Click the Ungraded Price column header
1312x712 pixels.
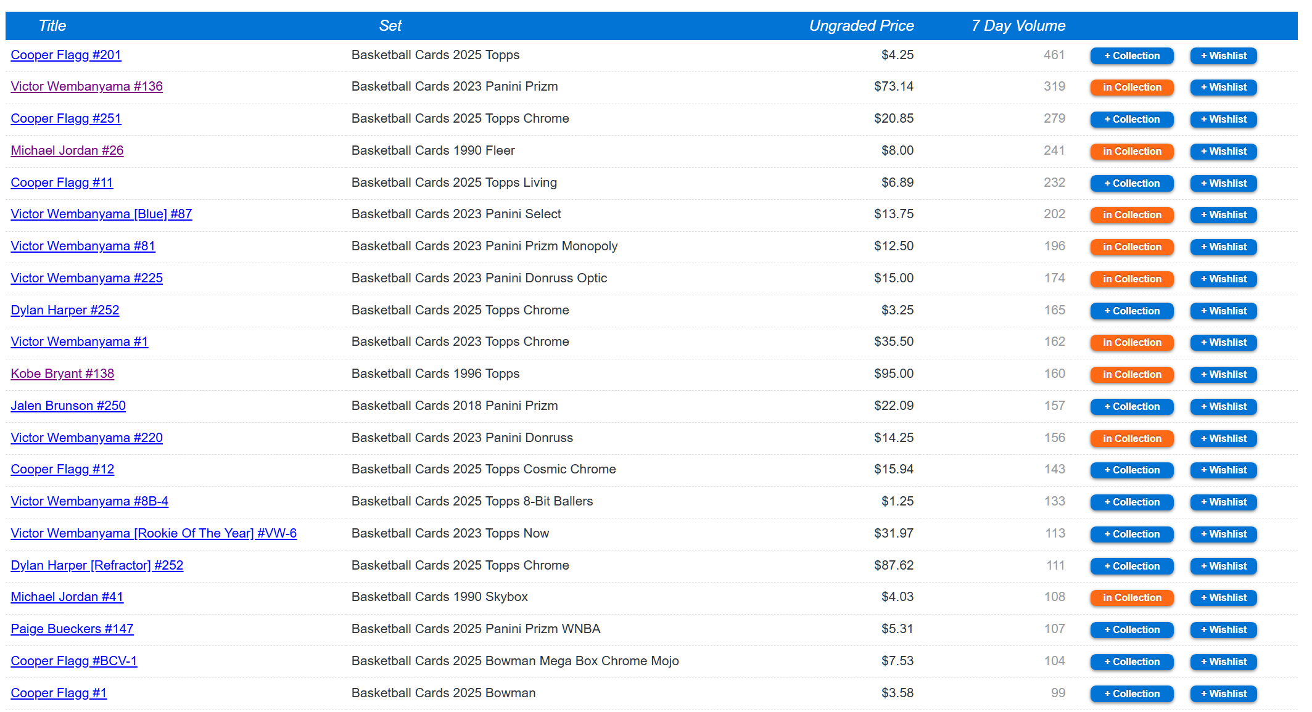point(861,26)
